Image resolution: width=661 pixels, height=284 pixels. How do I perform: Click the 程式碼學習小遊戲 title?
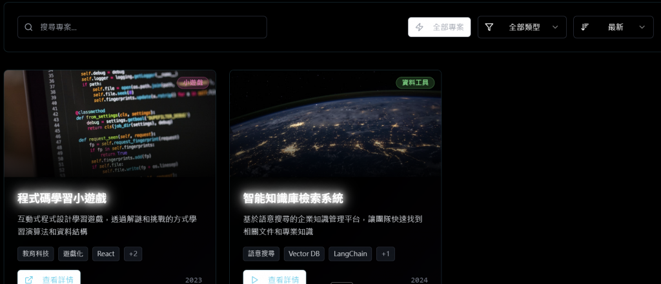click(x=62, y=198)
